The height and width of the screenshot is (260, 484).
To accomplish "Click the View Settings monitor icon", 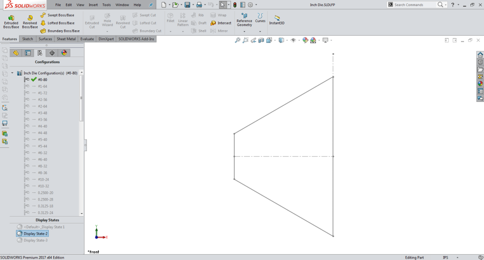I will pyautogui.click(x=325, y=40).
